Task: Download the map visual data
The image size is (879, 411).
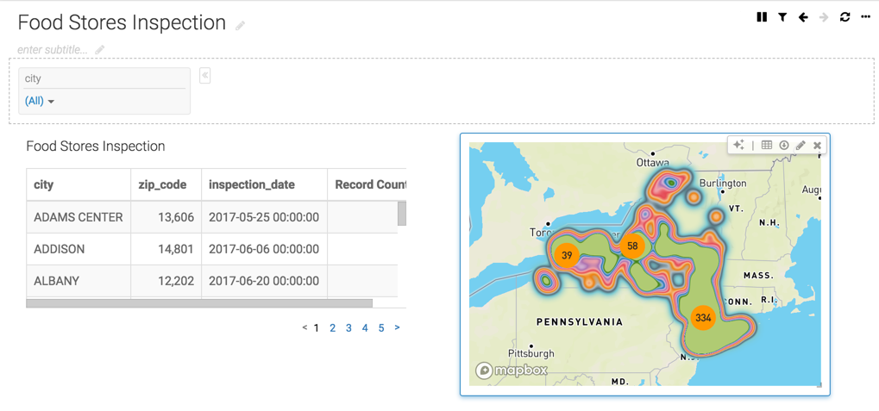Action: tap(784, 146)
